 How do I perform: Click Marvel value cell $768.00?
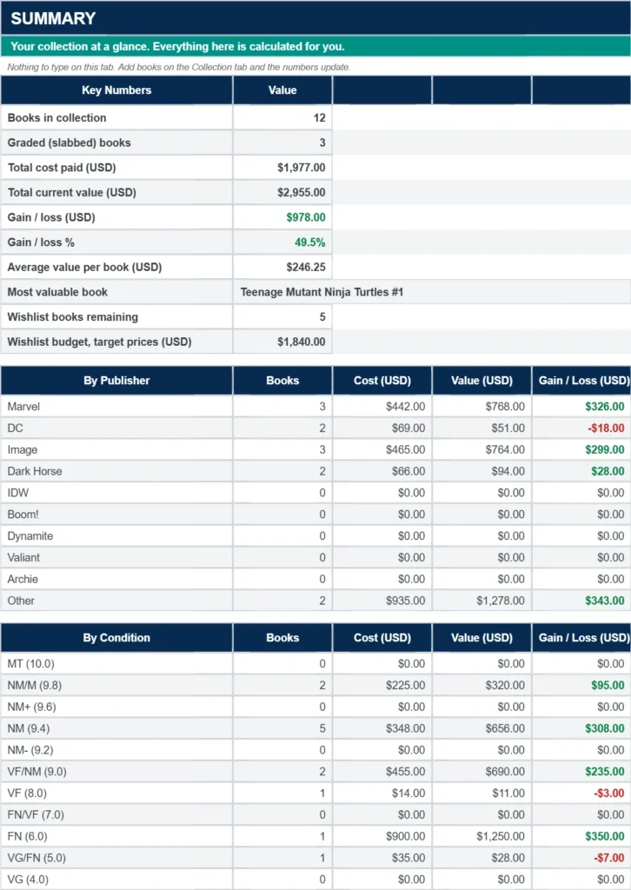coord(482,407)
